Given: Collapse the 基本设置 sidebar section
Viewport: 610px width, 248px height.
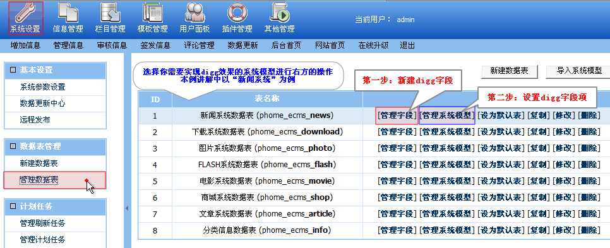Looking at the screenshot, I should coord(13,70).
